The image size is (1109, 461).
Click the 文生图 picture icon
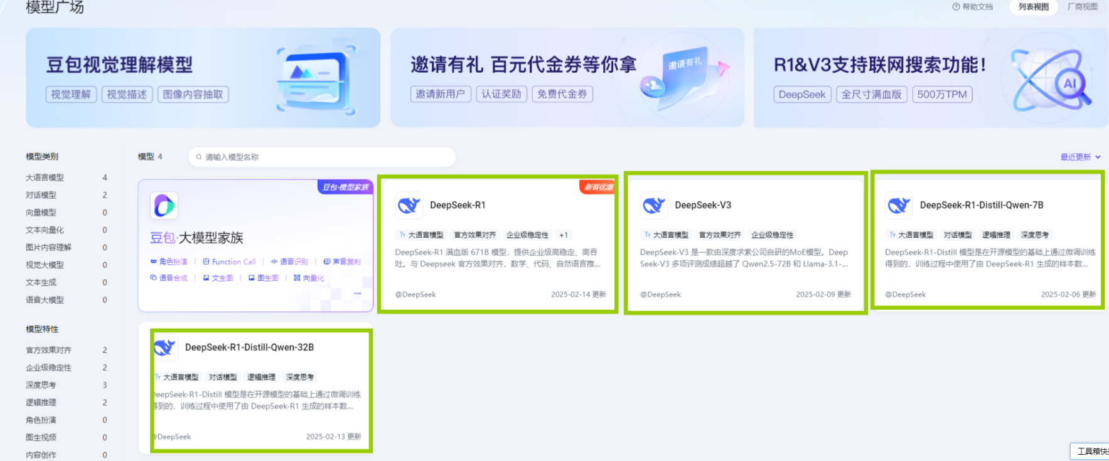(206, 278)
